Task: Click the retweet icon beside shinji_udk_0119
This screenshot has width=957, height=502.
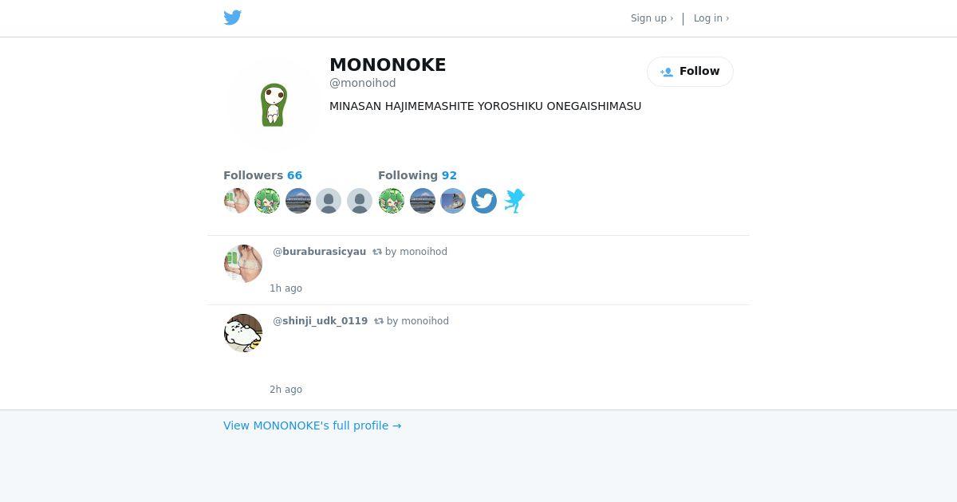Action: point(379,321)
